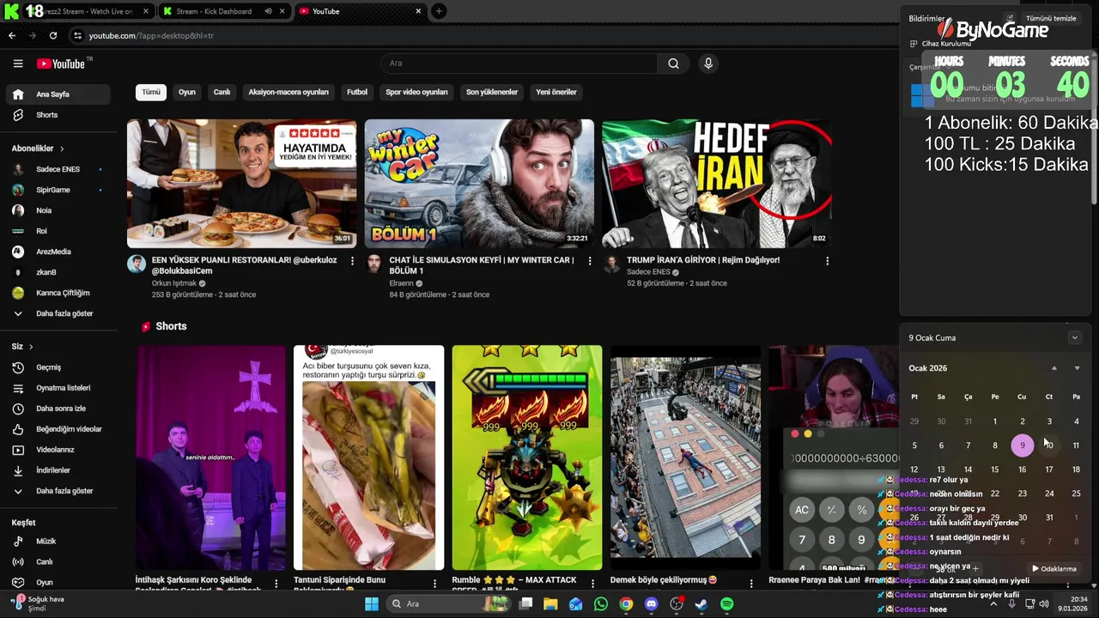Switch to Bezz2 Stream browser tab
The image size is (1099, 618).
tap(80, 11)
